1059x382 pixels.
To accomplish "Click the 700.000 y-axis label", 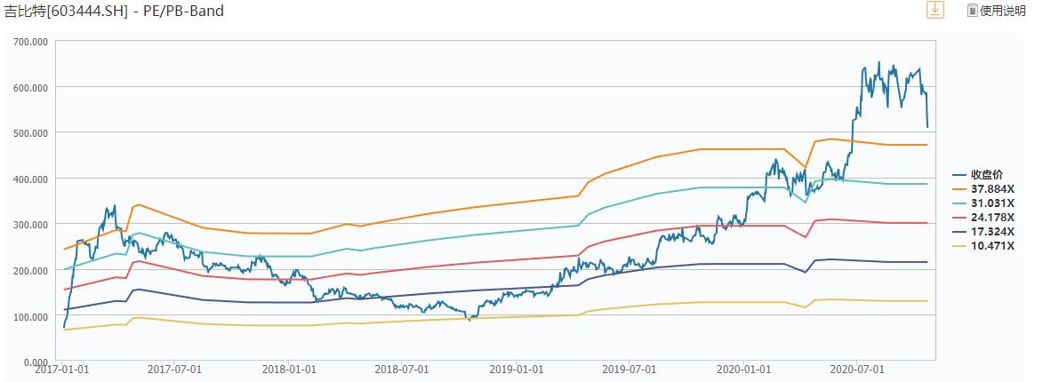I will pos(30,41).
